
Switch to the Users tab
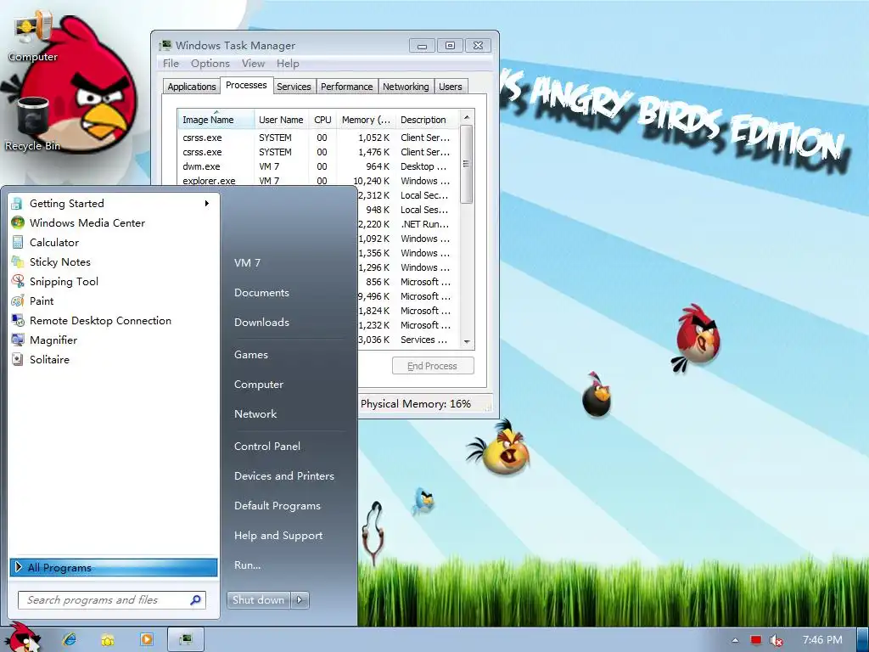tap(450, 87)
